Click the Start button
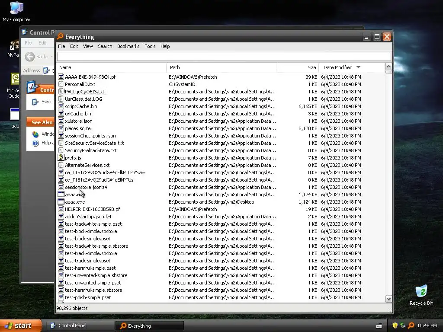 [21, 326]
